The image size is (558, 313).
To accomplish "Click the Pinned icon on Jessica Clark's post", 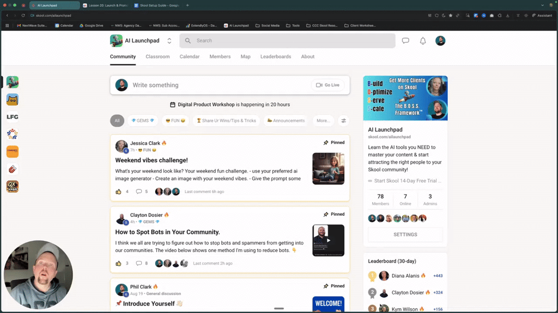I will (x=326, y=143).
